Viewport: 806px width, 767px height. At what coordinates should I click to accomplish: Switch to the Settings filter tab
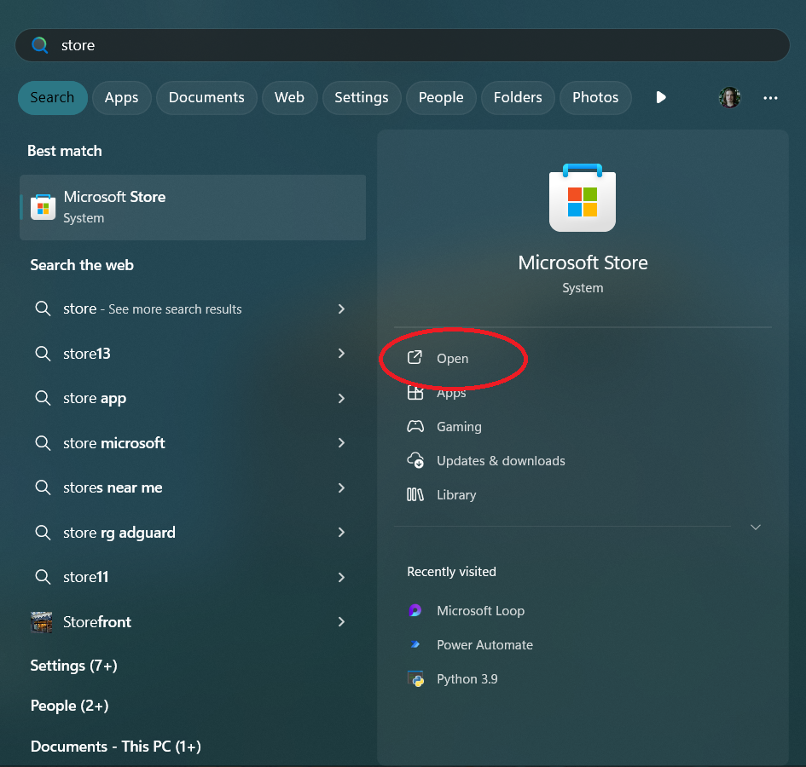coord(362,98)
